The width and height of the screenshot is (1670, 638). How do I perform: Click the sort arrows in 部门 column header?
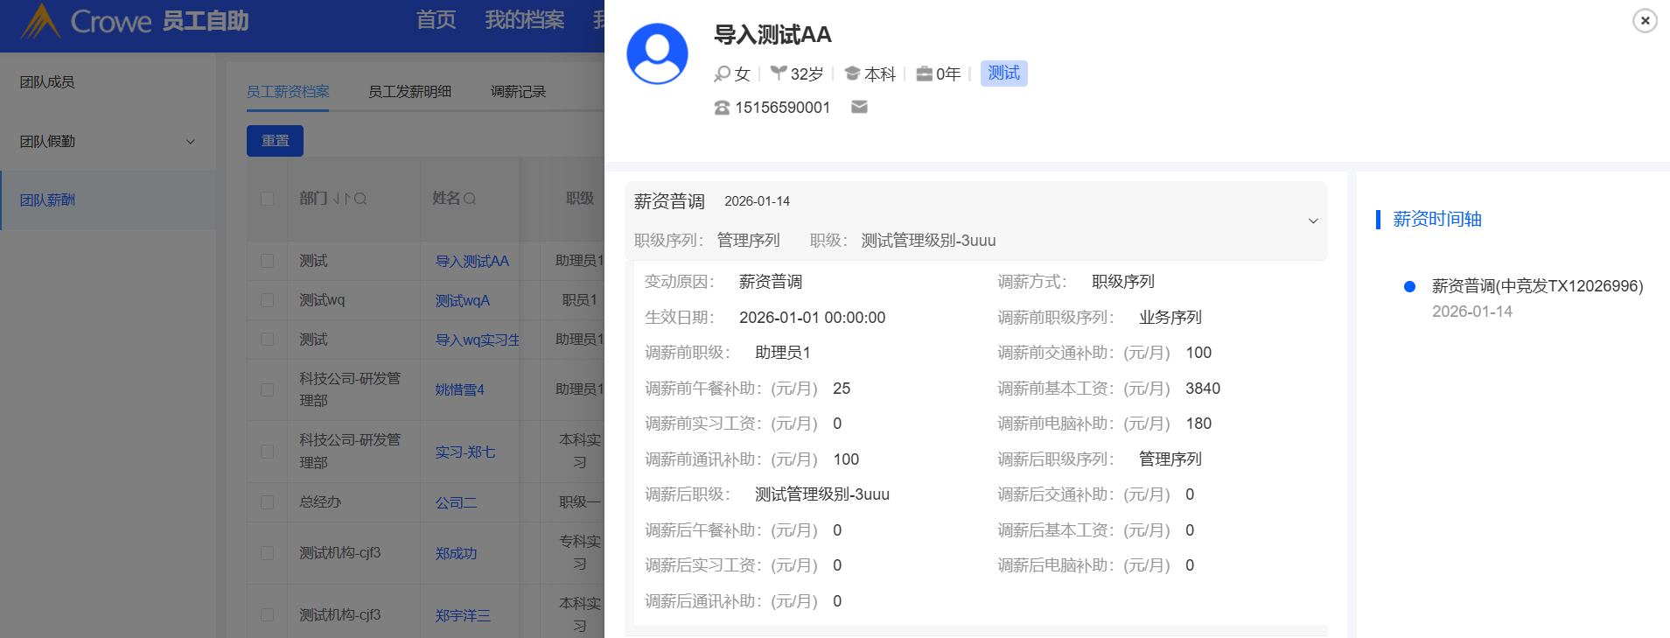[341, 199]
